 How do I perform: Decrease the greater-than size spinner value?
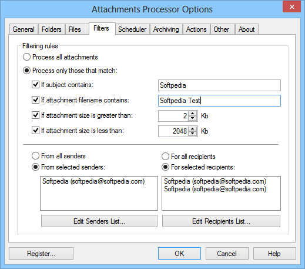pos(193,118)
